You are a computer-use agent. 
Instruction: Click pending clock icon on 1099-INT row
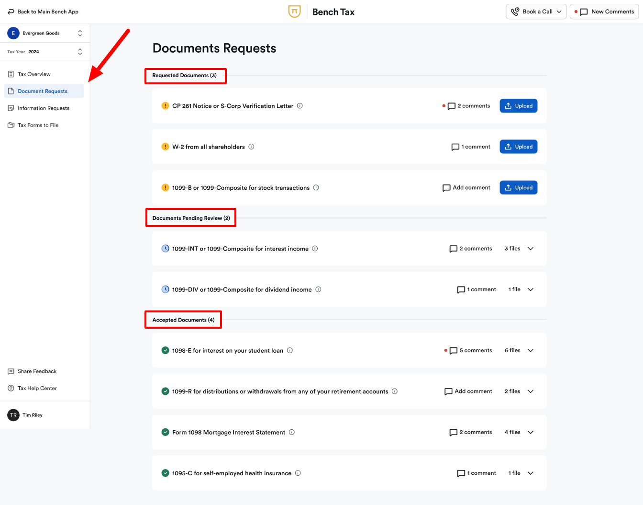165,249
